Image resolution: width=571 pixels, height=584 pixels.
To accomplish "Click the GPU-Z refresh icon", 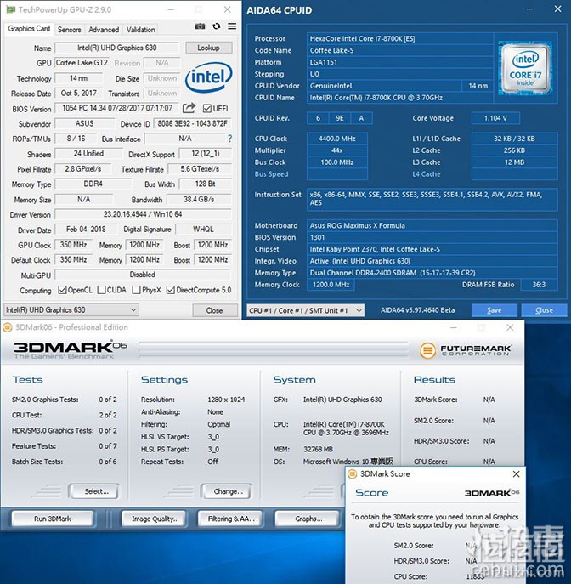I will coord(217,26).
